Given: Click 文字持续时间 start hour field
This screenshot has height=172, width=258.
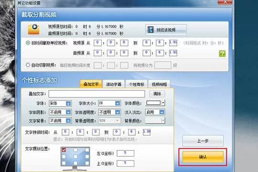Looking at the screenshot, I should [x=65, y=132].
